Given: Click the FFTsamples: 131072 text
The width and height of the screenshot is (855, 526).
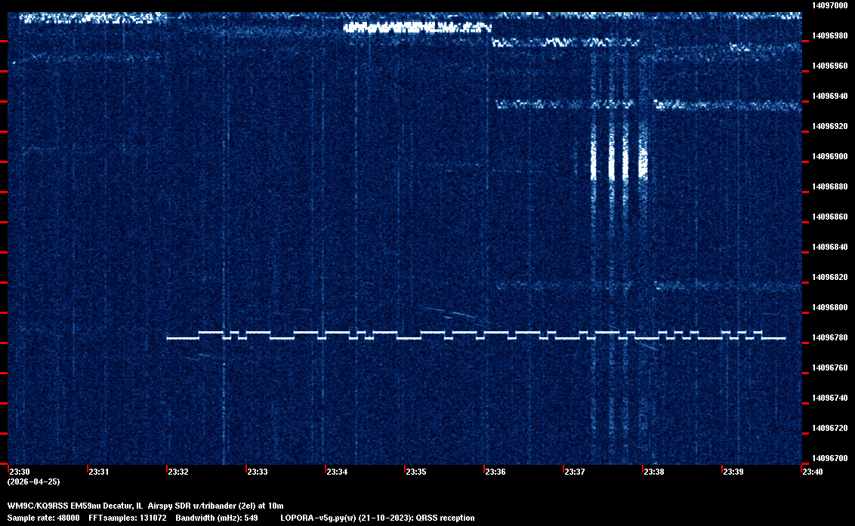Looking at the screenshot, I should click(x=128, y=518).
